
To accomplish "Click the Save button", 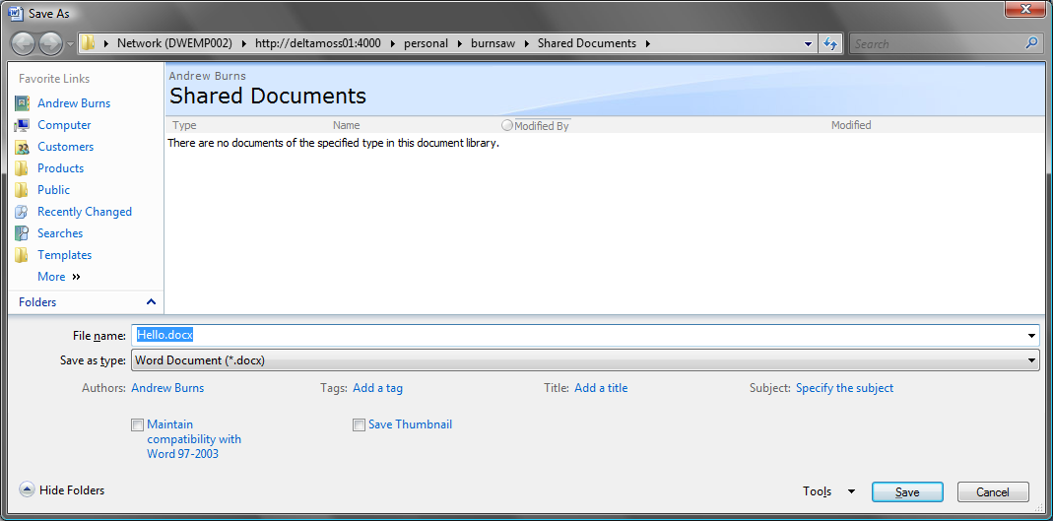I will coord(906,492).
